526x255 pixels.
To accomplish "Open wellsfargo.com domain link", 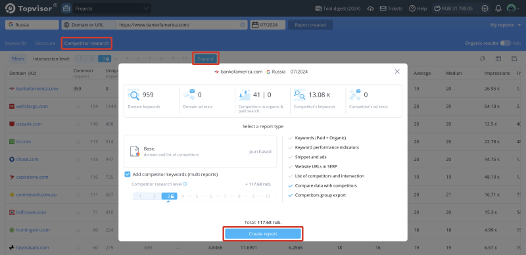I will pyautogui.click(x=32, y=106).
